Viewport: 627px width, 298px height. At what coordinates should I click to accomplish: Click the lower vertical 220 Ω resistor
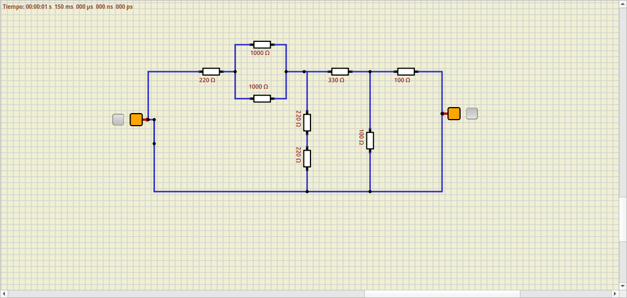[307, 158]
